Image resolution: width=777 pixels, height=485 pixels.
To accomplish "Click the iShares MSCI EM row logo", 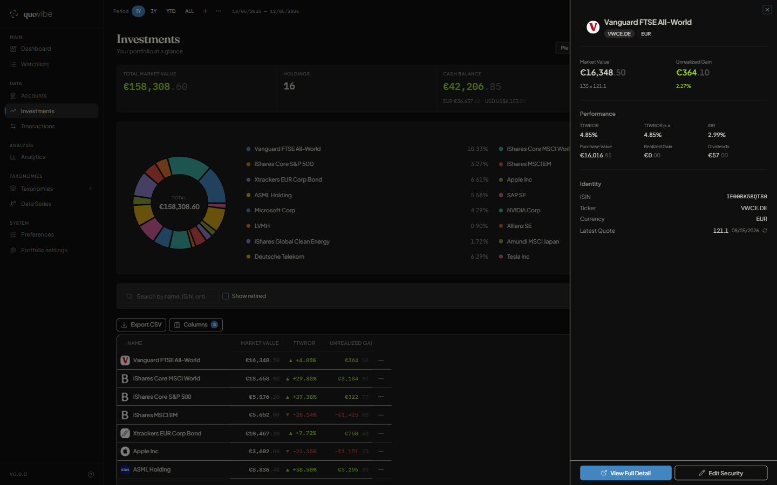I will (x=125, y=415).
